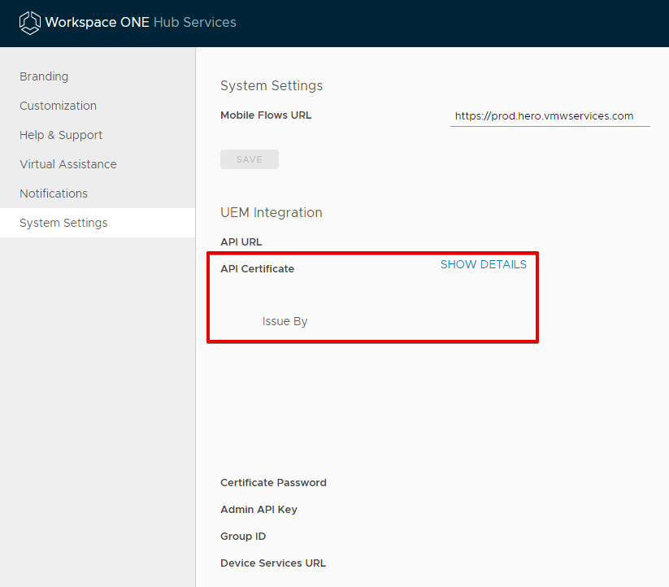Click the Workspace ONE cube logo

(29, 23)
